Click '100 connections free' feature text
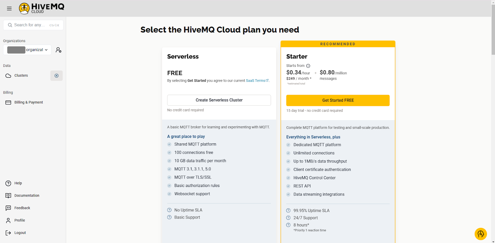Screen dimensions: 495x243 tap(194, 153)
